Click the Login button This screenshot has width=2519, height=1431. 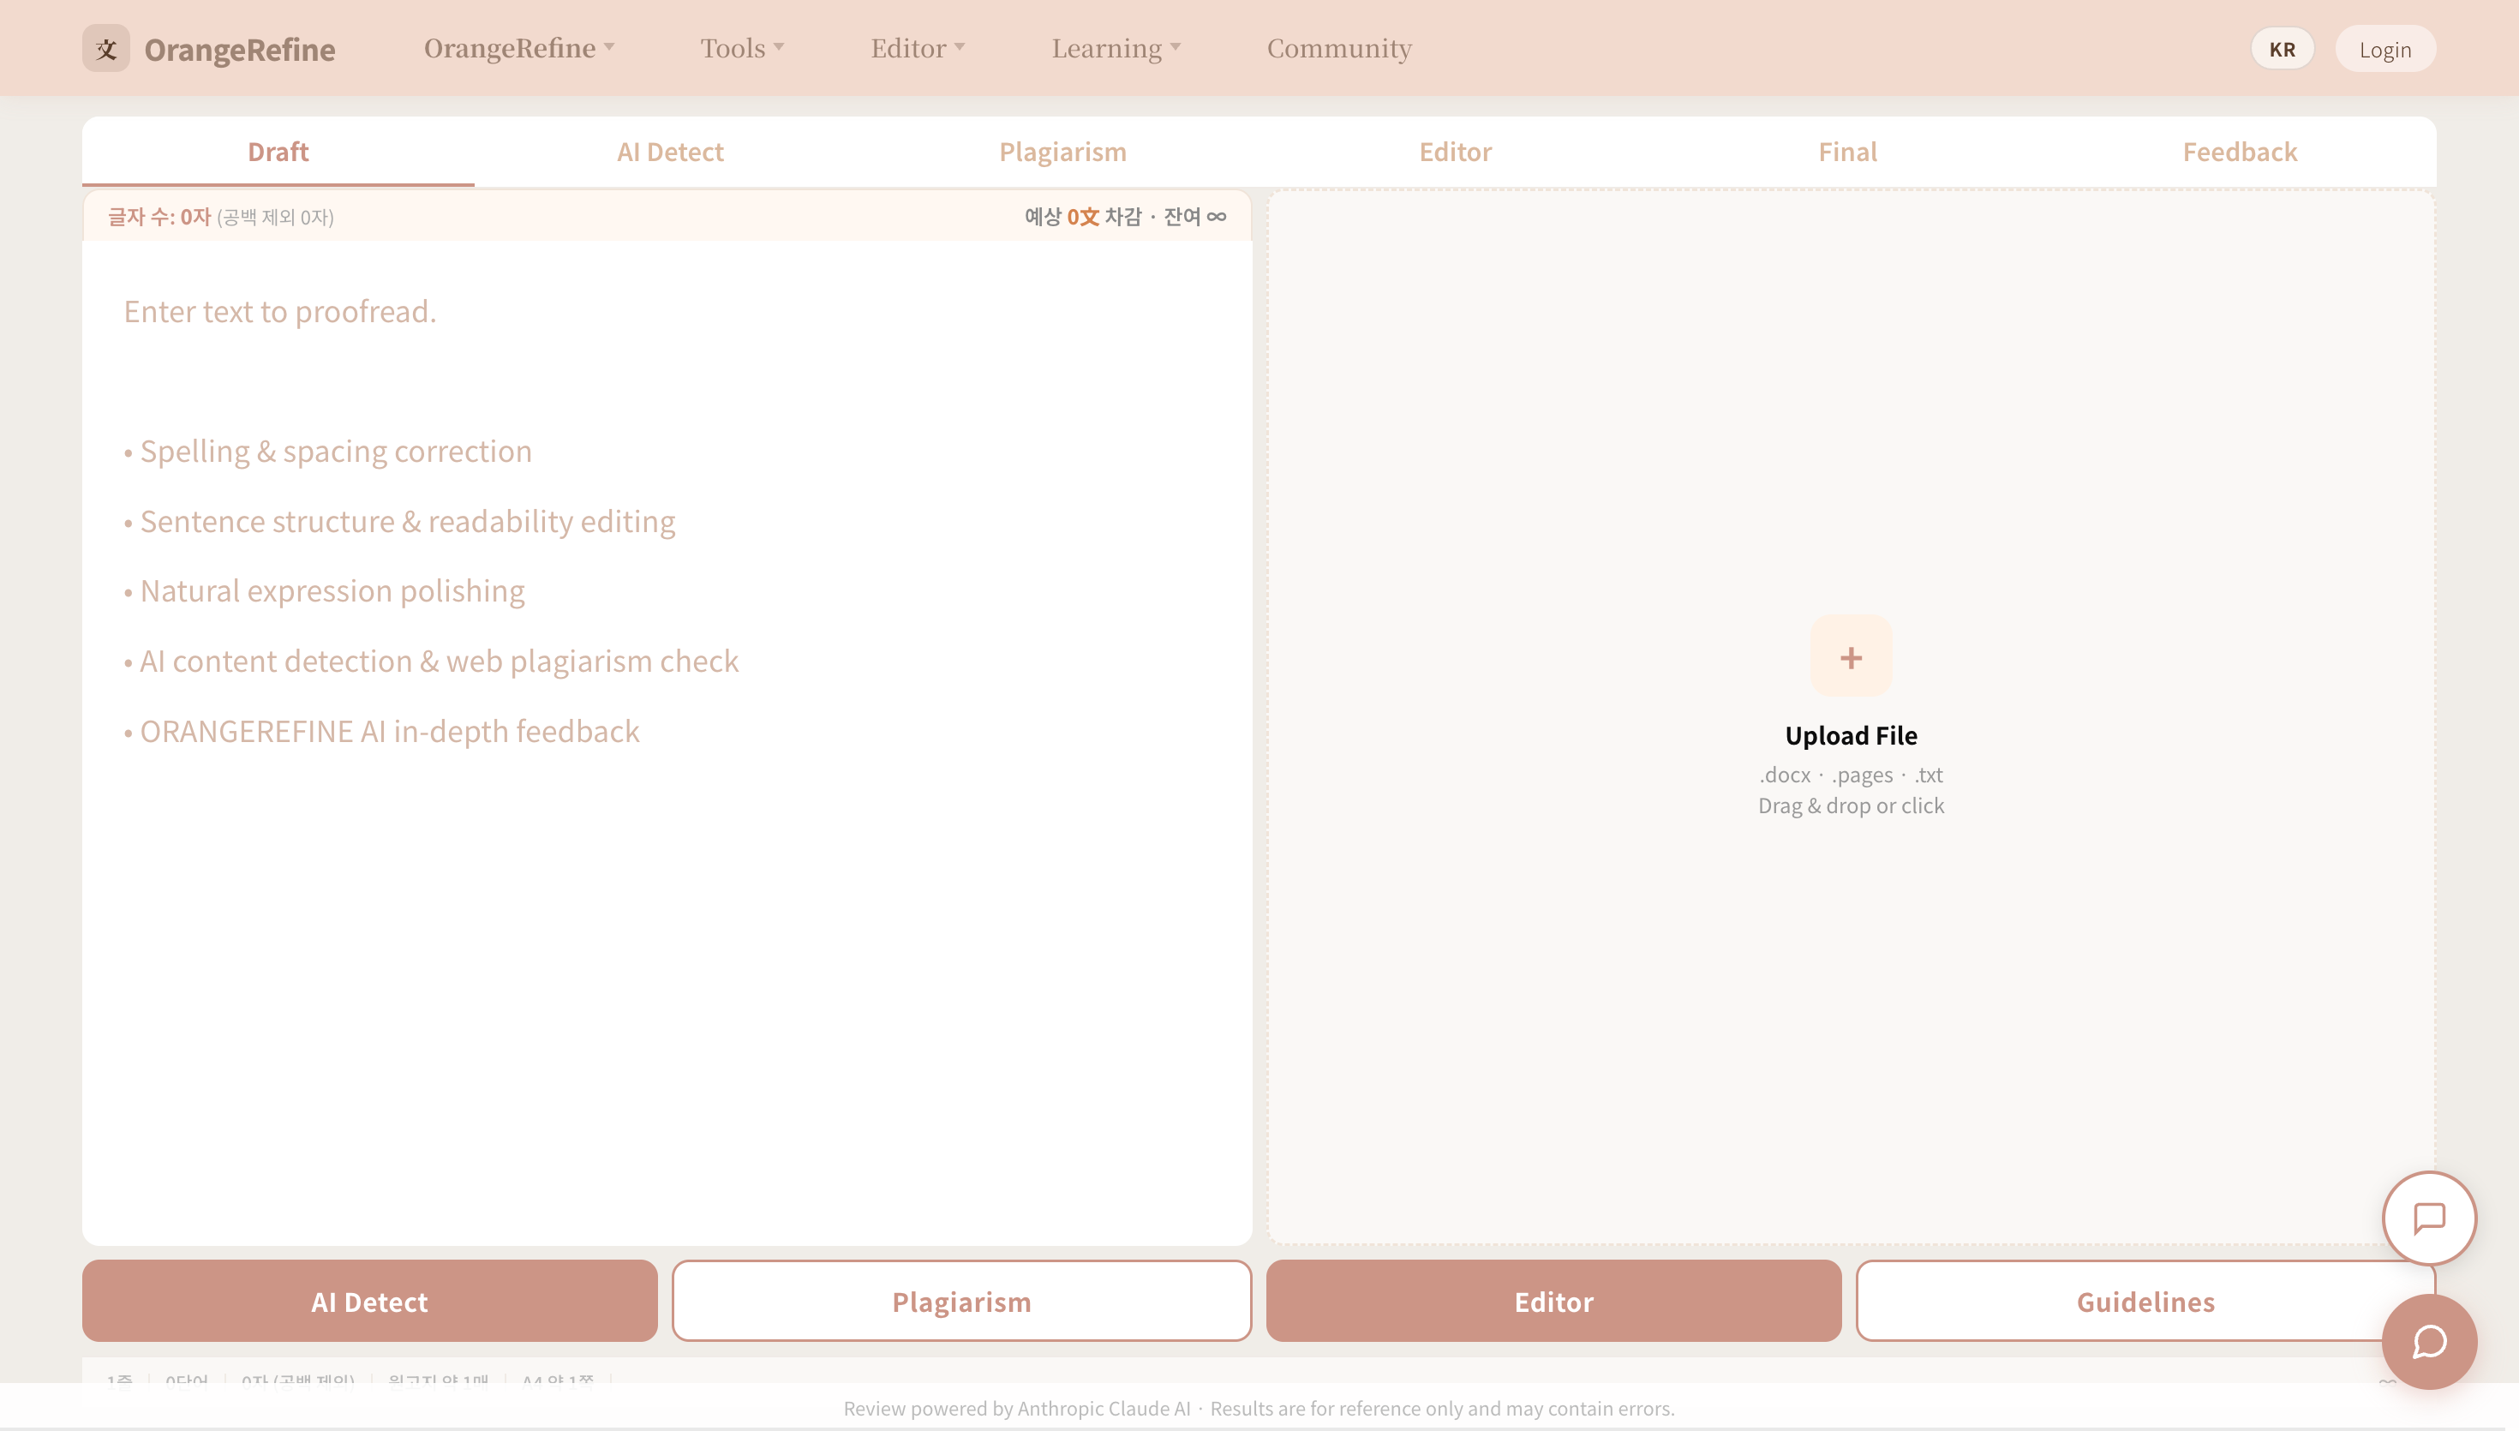pyautogui.click(x=2384, y=48)
